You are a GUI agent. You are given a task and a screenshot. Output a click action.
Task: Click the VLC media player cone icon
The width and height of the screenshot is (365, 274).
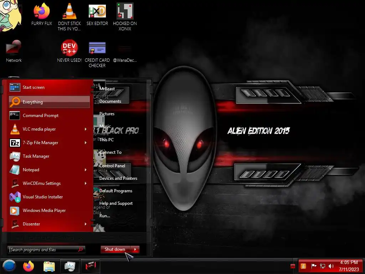[x=15, y=129]
